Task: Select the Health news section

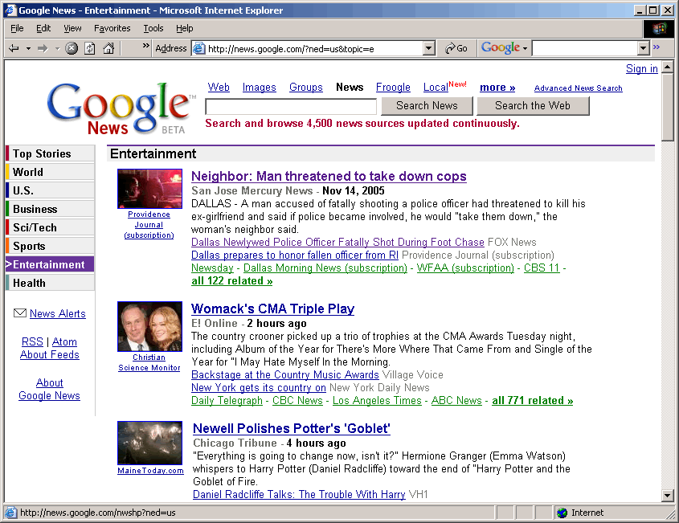Action: pyautogui.click(x=51, y=283)
